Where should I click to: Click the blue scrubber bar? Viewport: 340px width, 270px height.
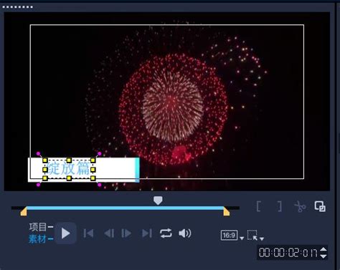(125, 208)
